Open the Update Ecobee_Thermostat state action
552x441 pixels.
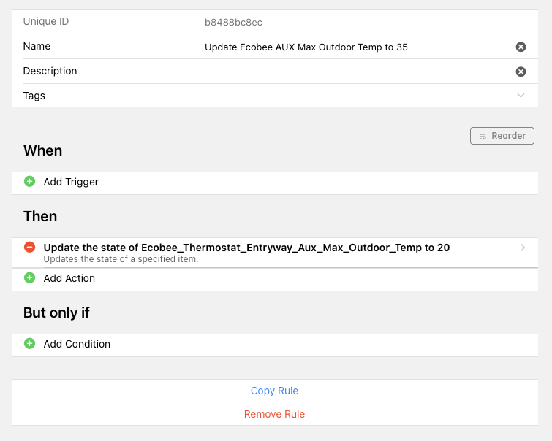275,253
